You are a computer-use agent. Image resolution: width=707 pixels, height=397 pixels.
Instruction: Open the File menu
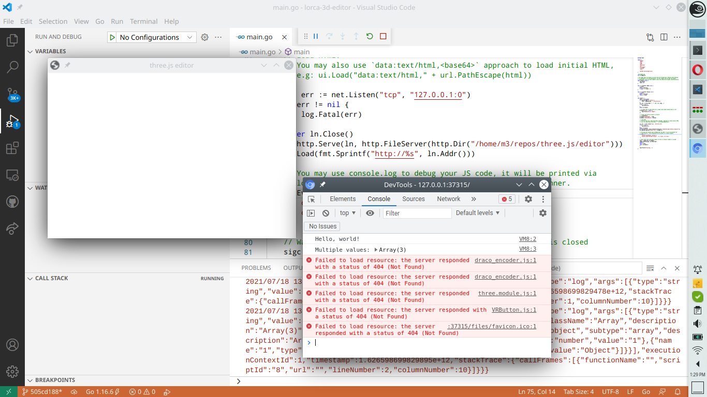(x=8, y=21)
